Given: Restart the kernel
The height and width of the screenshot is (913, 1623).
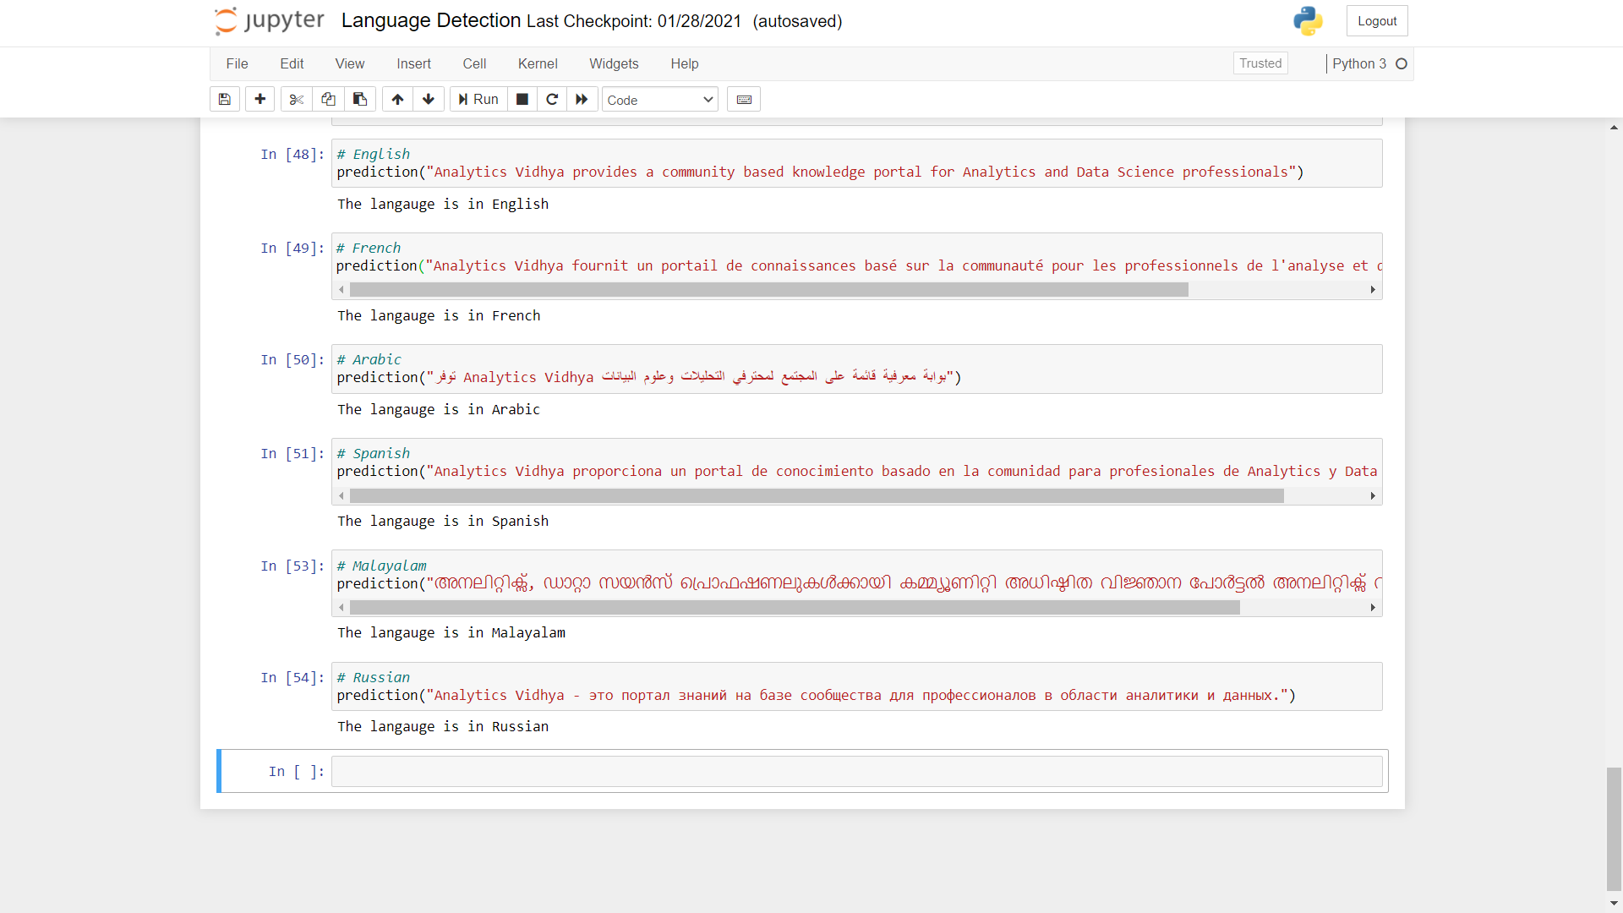Looking at the screenshot, I should [552, 100].
